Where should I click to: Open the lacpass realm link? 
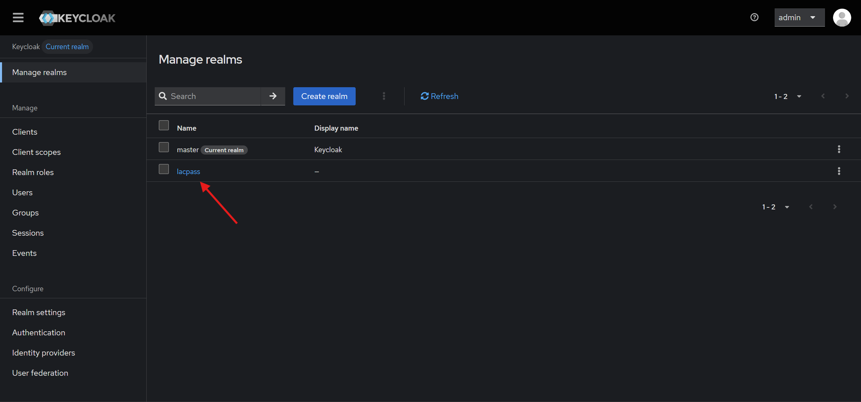point(188,172)
